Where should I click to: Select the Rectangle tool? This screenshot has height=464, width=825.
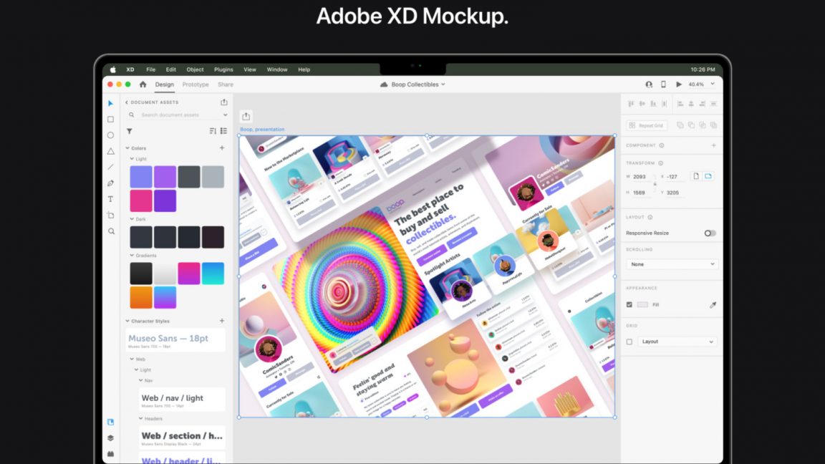point(110,119)
